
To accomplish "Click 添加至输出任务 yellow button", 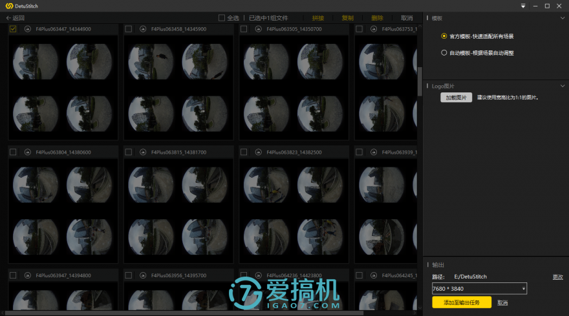I will pos(462,302).
